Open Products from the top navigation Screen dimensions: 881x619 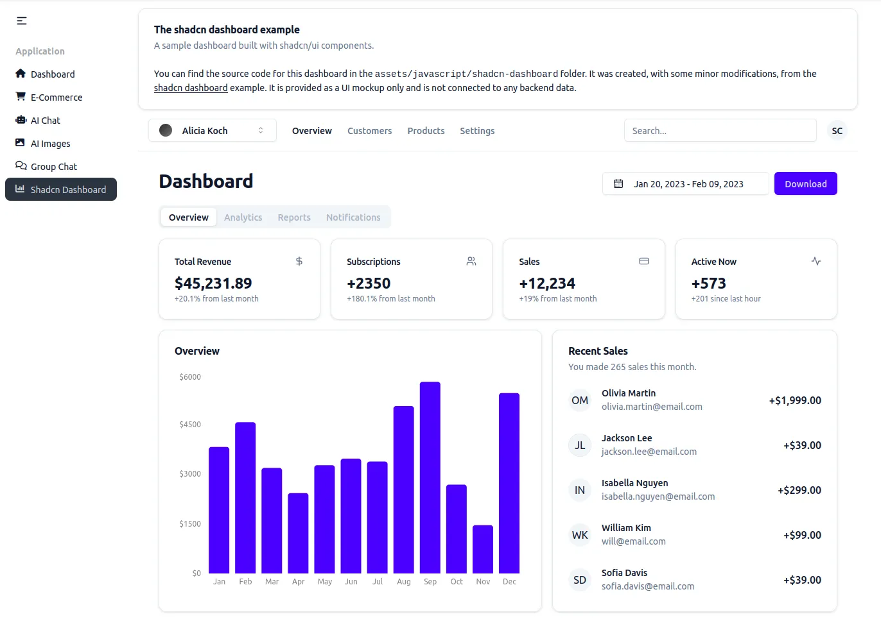[426, 131]
